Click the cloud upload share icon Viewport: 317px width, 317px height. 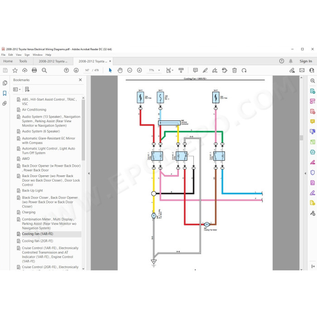[24, 70]
